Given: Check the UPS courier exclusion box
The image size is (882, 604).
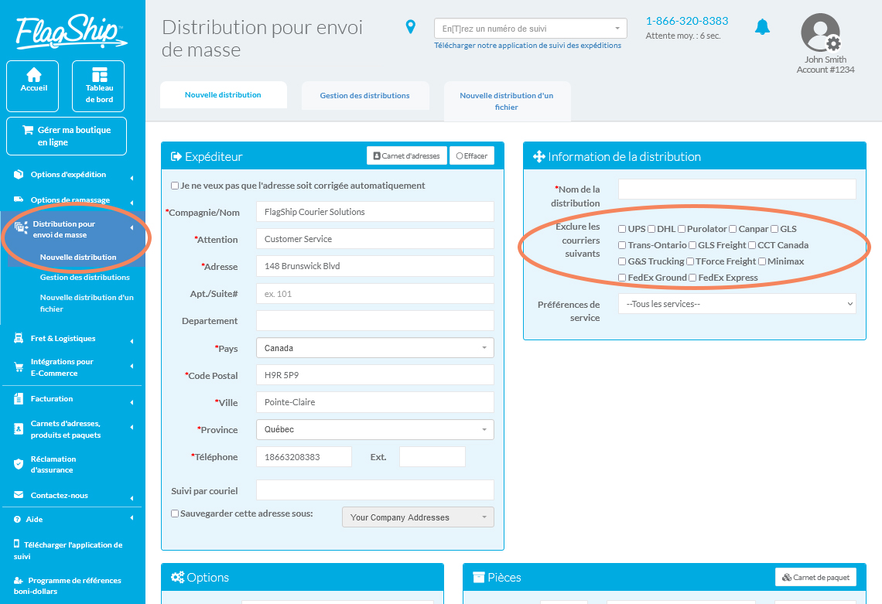Looking at the screenshot, I should tap(621, 228).
